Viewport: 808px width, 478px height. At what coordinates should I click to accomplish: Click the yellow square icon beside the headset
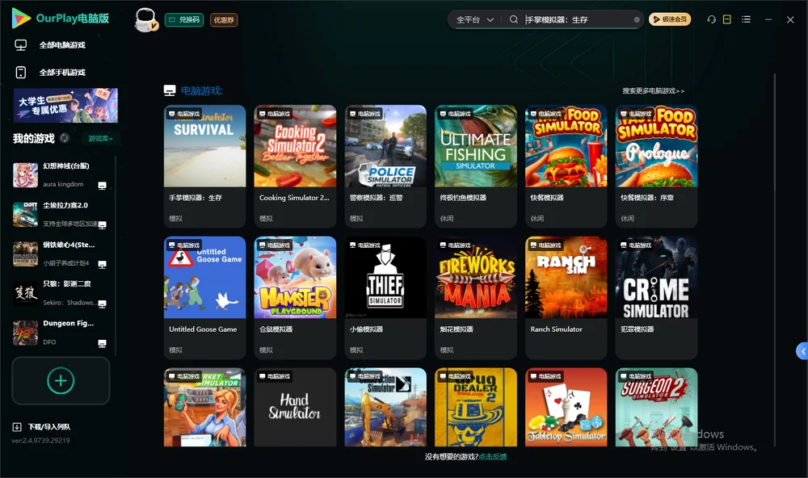[727, 19]
